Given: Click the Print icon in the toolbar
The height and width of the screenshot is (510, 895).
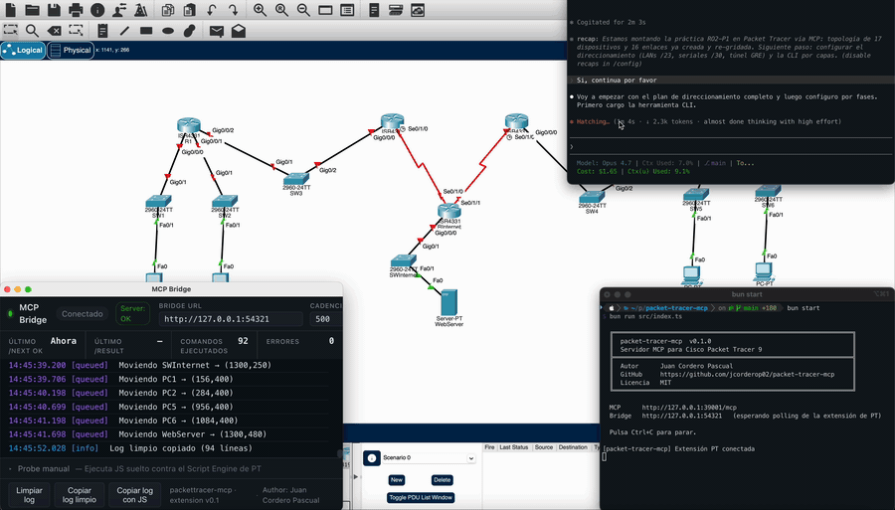Looking at the screenshot, I should pos(76,10).
